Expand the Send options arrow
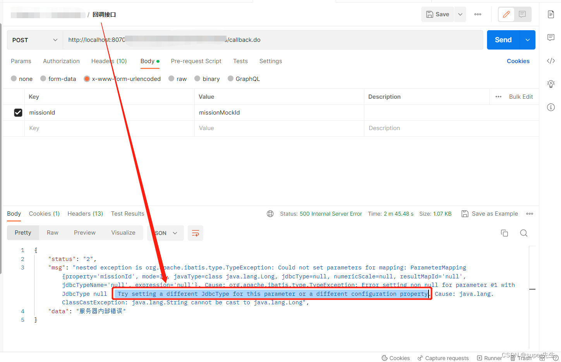Image resolution: width=561 pixels, height=362 pixels. (527, 40)
